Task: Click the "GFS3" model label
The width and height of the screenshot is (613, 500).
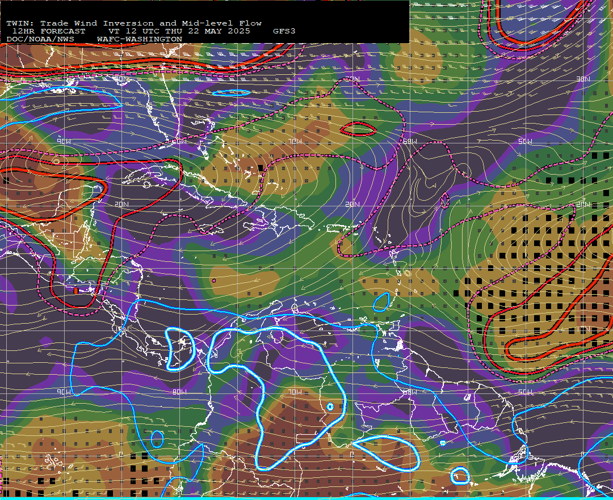Action: click(284, 31)
